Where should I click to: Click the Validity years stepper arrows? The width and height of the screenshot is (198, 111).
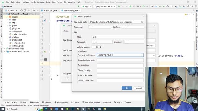coord(100,47)
